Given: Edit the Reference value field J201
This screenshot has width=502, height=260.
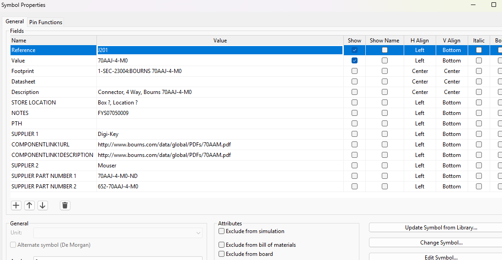Looking at the screenshot, I should point(219,50).
